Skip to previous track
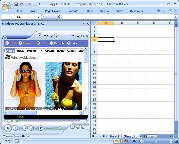The image size is (179, 144). pos(25,128)
